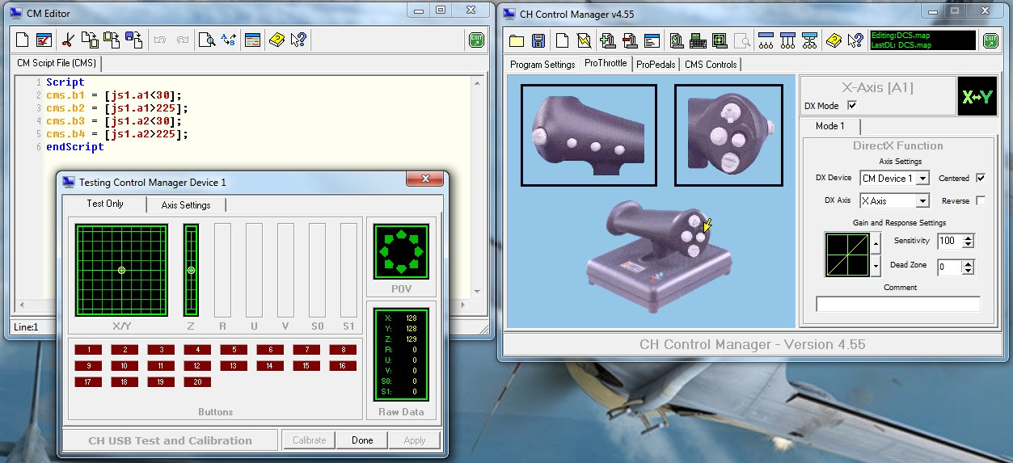Click the Open map folder icon in Control Manager
The width and height of the screenshot is (1013, 463).
click(517, 40)
